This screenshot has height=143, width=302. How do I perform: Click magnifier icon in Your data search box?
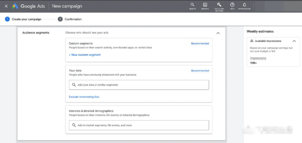(x=74, y=85)
